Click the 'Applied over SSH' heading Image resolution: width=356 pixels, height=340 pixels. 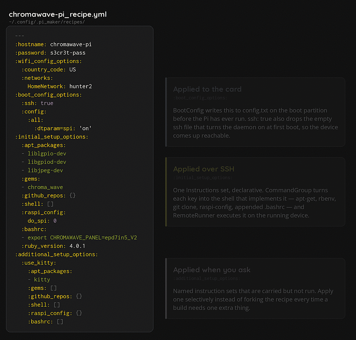tap(204, 169)
